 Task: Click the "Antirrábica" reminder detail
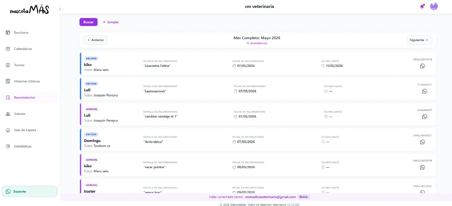click(x=153, y=142)
